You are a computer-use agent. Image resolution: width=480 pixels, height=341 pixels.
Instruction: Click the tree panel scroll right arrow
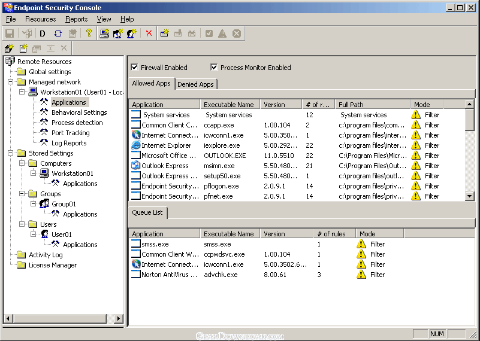pos(119,319)
